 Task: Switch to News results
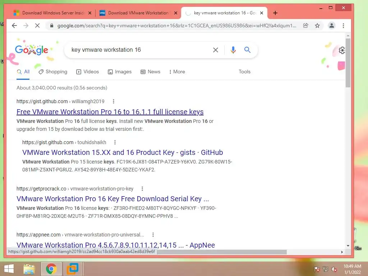click(x=150, y=72)
